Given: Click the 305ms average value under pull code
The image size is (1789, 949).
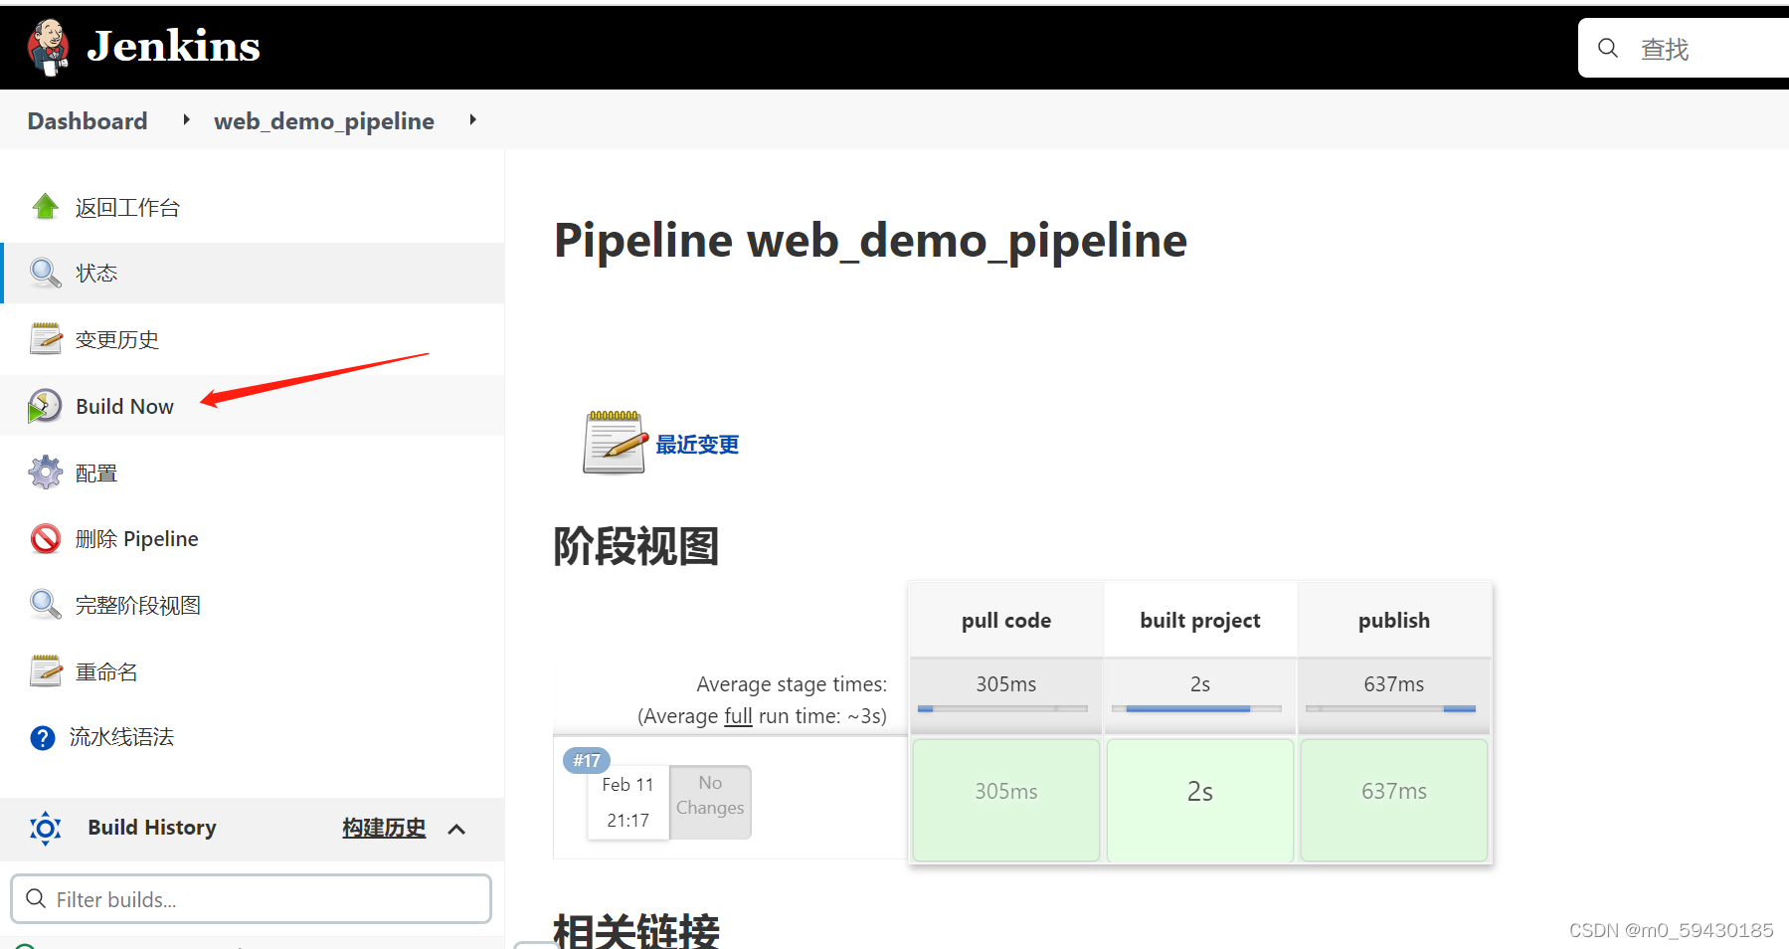Looking at the screenshot, I should [1006, 684].
